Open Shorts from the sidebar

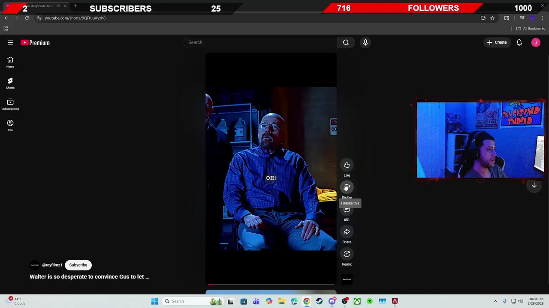[10, 83]
